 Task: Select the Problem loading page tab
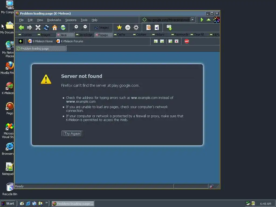(x=41, y=49)
